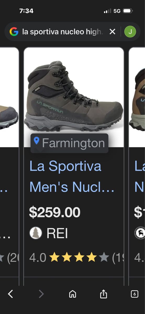Image resolution: width=145 pixels, height=314 pixels.
Task: Open the La Sportiva Men's Nucl… product link
Action: click(x=72, y=177)
